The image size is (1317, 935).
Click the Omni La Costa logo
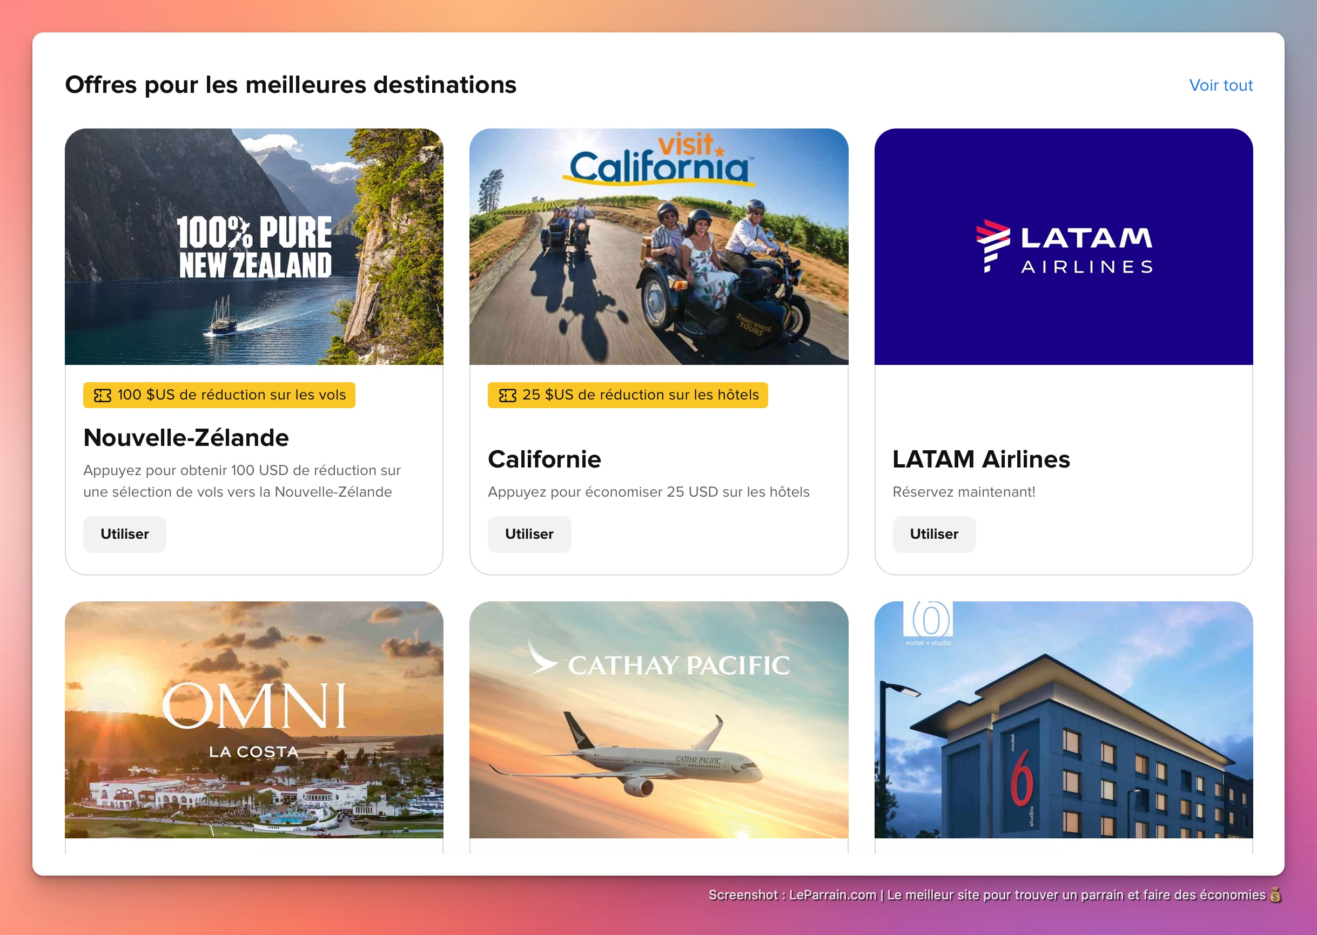pyautogui.click(x=254, y=720)
